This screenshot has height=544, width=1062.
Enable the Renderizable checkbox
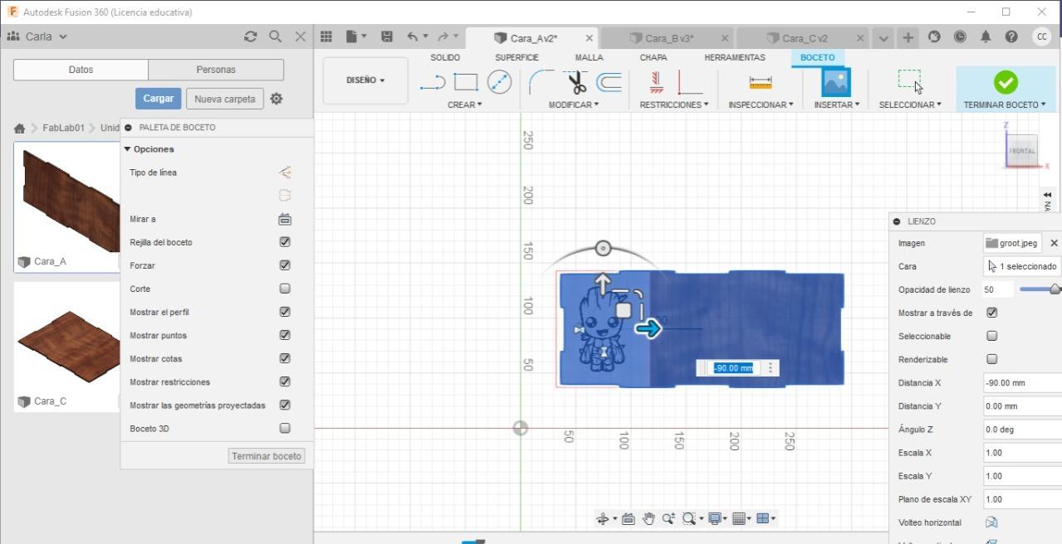[x=991, y=359]
